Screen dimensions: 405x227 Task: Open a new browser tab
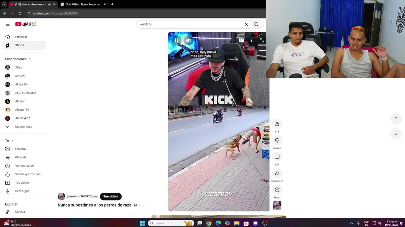click(112, 4)
